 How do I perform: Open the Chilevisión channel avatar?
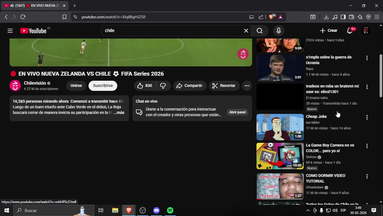click(x=15, y=85)
